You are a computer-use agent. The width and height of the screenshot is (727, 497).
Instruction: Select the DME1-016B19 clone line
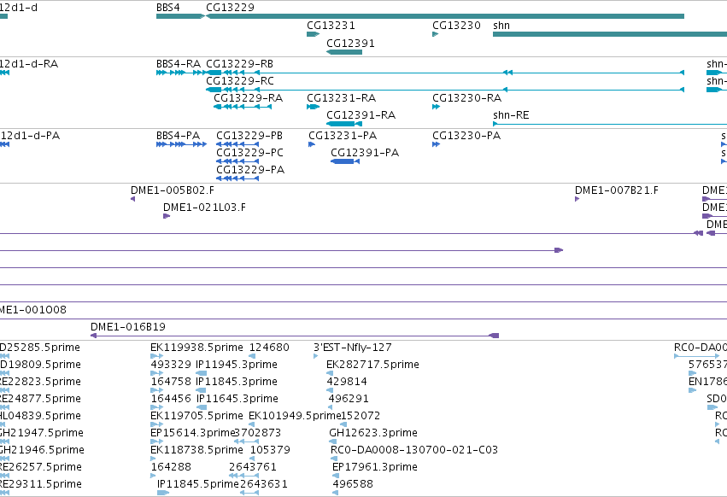[x=295, y=336]
